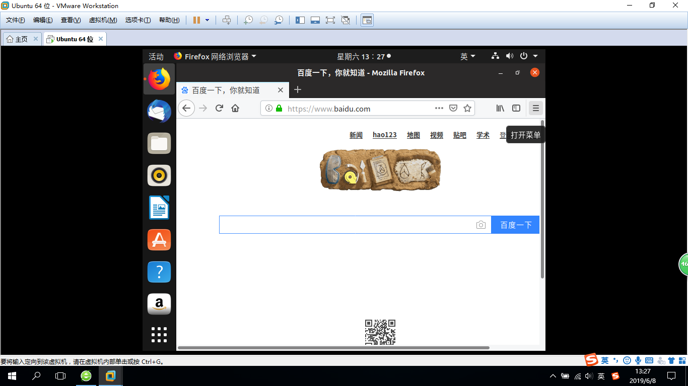Open the 帮助(H) menu

click(169, 20)
